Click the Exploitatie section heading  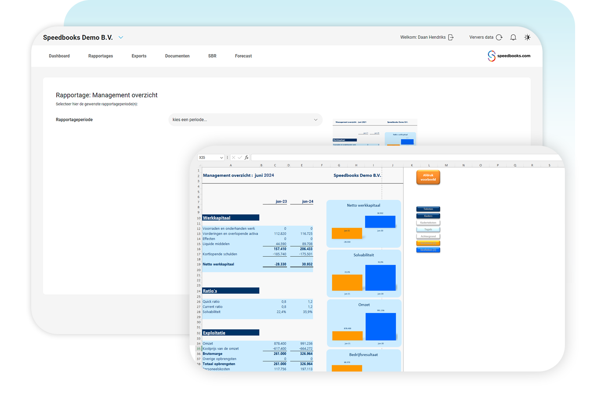coord(231,333)
